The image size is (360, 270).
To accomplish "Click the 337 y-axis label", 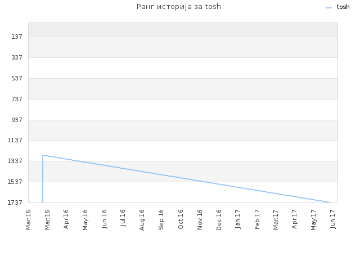I will coord(17,57).
